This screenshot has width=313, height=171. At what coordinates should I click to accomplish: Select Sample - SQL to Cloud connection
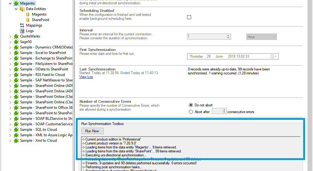coord(38,130)
